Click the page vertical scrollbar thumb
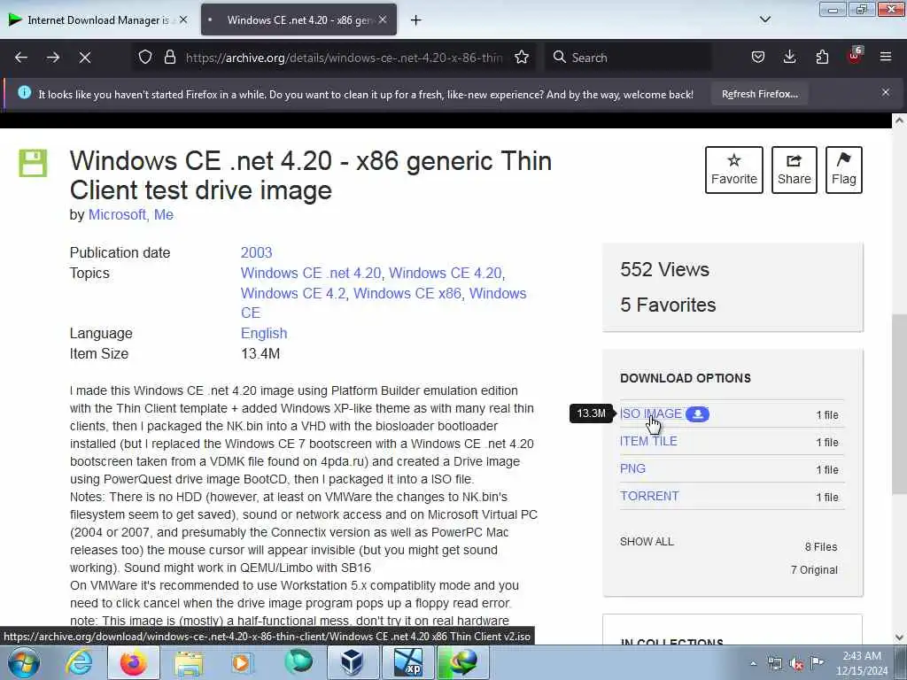 click(899, 404)
